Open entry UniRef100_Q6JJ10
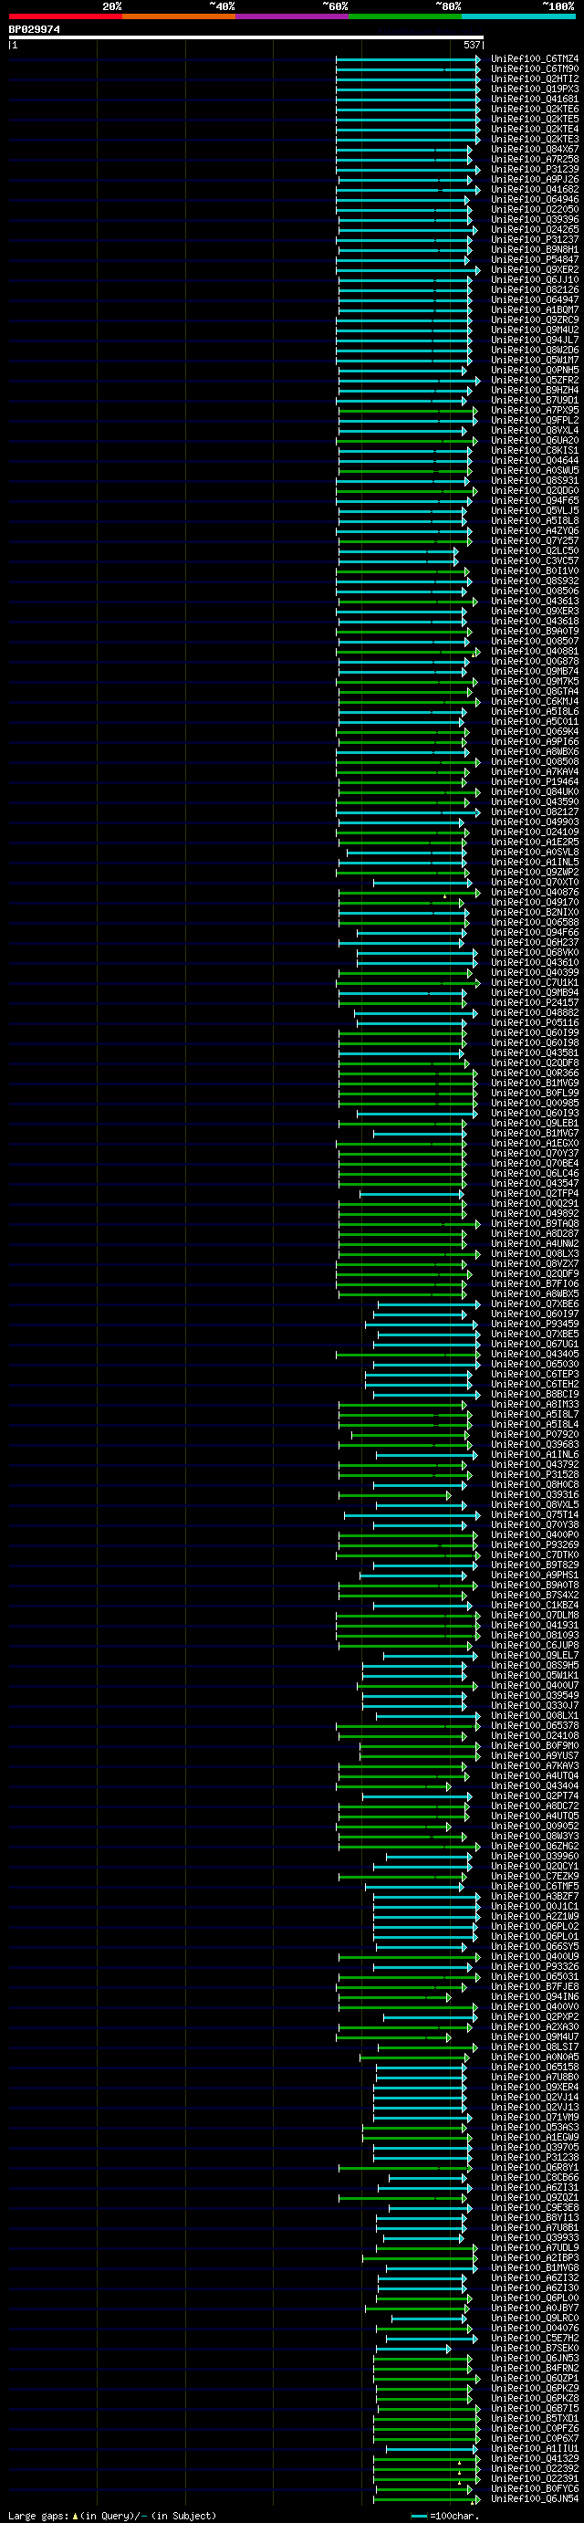 [535, 280]
